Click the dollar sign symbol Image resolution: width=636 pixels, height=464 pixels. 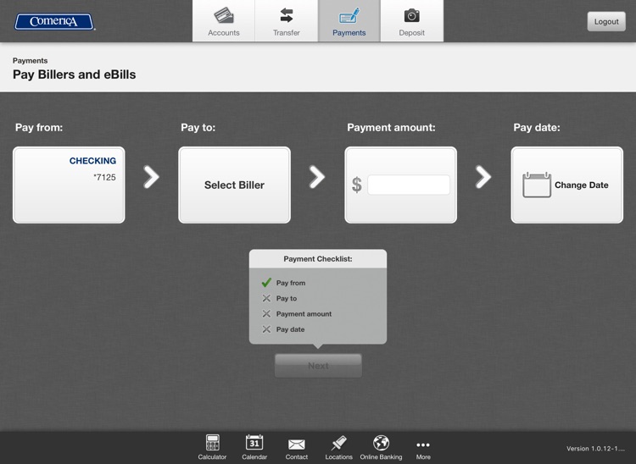pos(357,185)
